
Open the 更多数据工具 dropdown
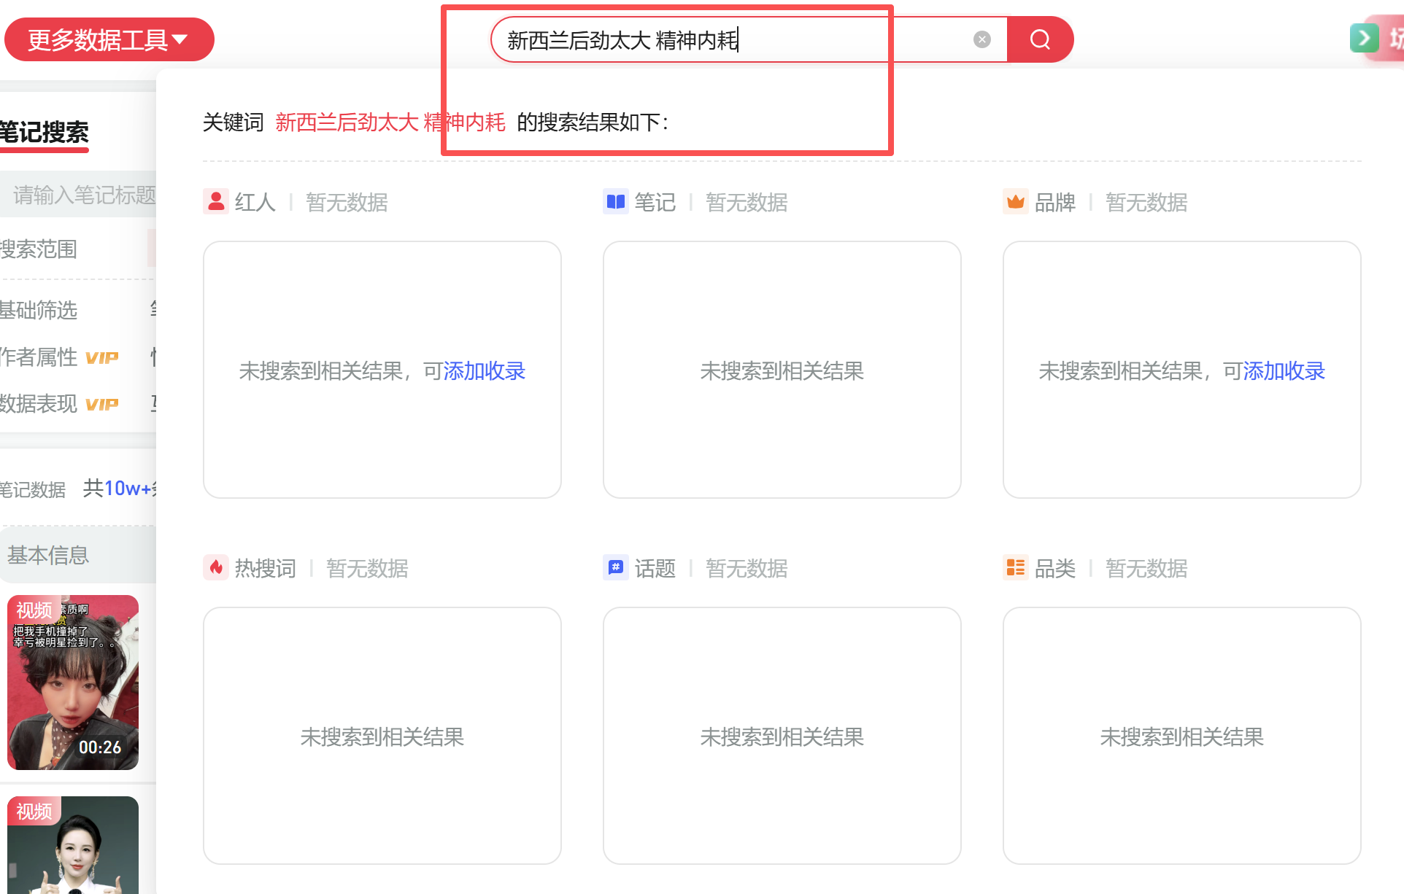click(109, 39)
